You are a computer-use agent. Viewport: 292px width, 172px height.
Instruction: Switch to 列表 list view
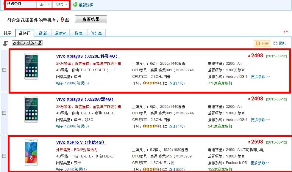[262, 43]
